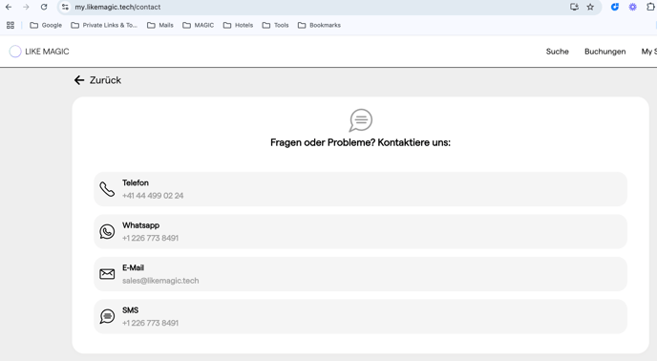
Task: Click the Telefon phone handset icon
Action: 107,189
